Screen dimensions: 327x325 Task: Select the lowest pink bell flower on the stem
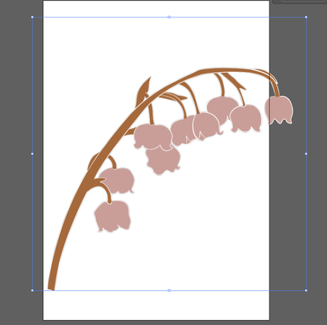(x=112, y=216)
